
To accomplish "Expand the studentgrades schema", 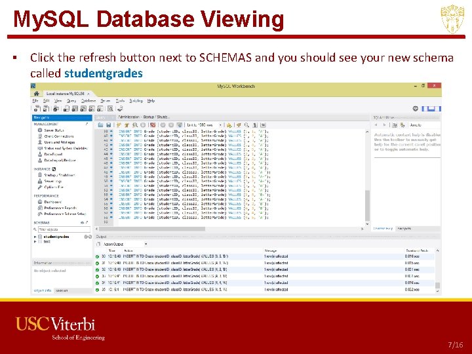I will (35, 237).
